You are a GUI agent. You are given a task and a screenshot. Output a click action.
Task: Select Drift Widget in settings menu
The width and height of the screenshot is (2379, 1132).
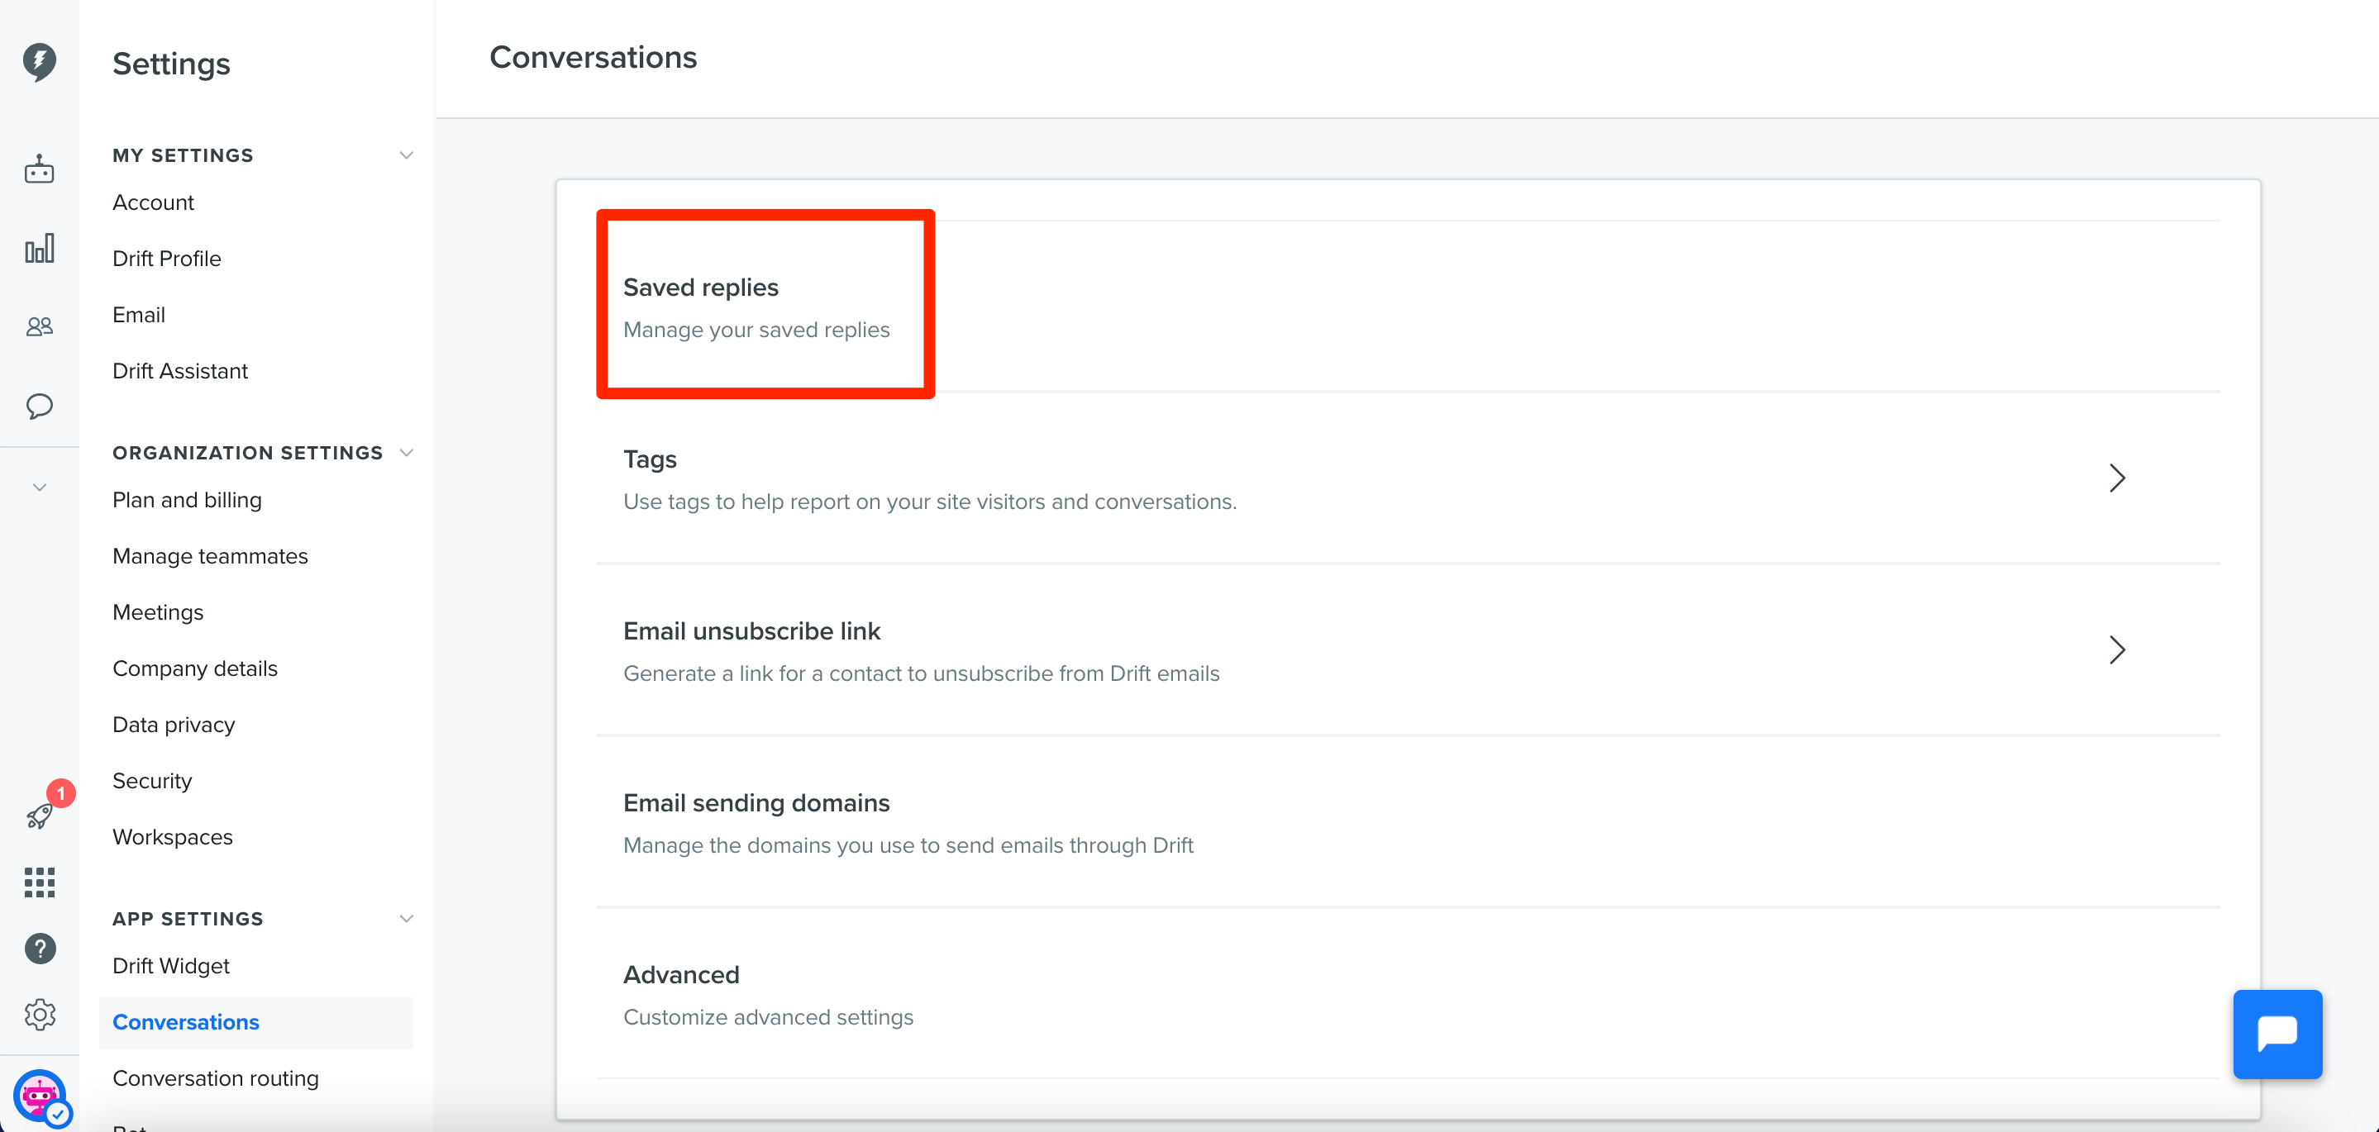click(171, 966)
